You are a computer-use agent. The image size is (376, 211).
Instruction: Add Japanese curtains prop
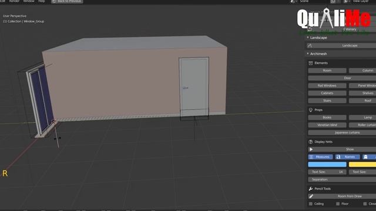pyautogui.click(x=342, y=132)
